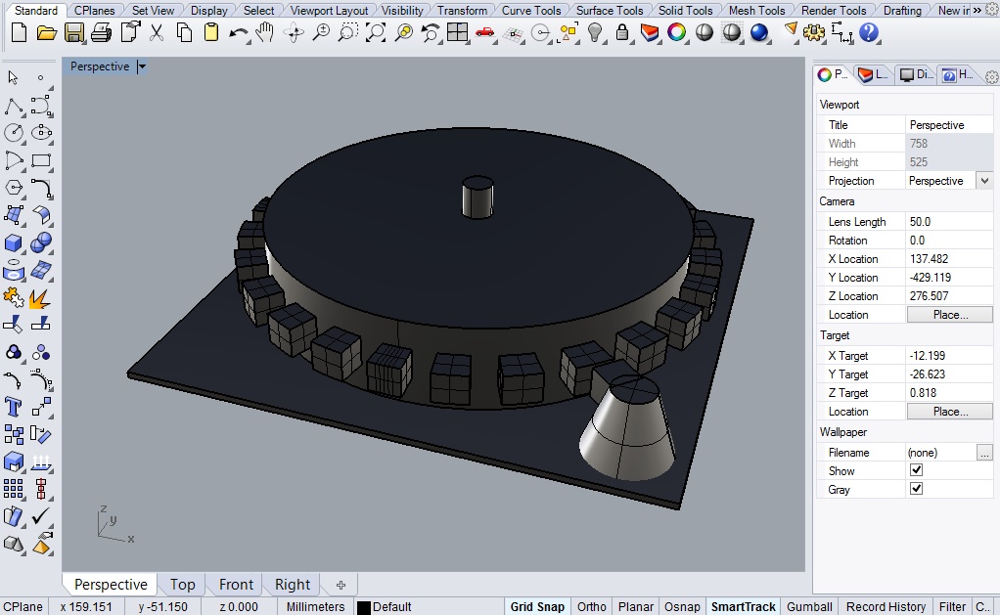
Task: Toggle the wallpaper Show checkbox
Action: coord(916,470)
